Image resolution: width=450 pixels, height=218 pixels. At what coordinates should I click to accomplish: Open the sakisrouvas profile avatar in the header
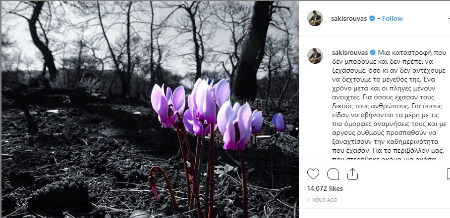point(315,18)
